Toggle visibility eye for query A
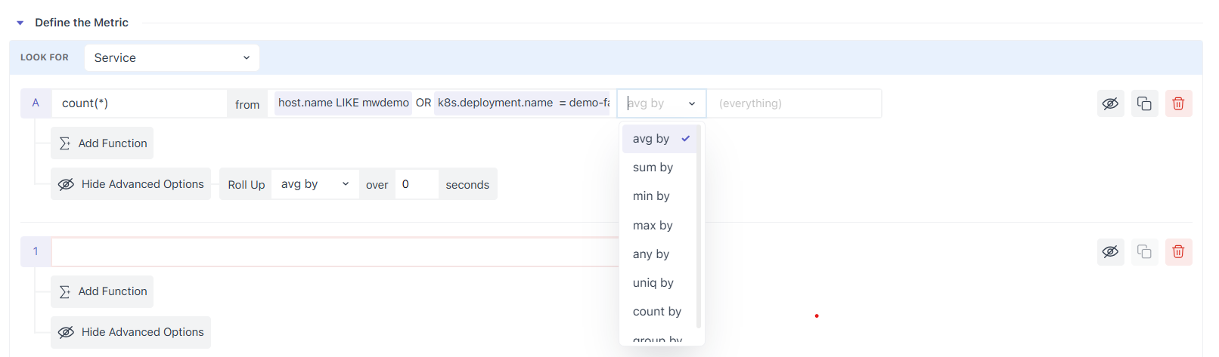1219x357 pixels. tap(1110, 103)
